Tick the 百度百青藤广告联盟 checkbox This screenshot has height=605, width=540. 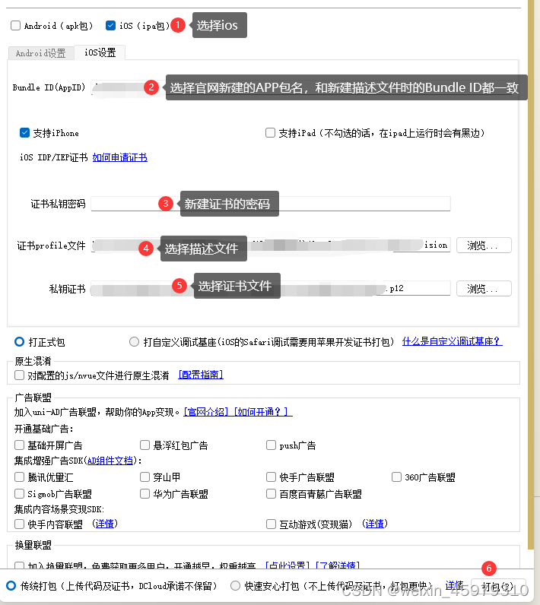271,494
